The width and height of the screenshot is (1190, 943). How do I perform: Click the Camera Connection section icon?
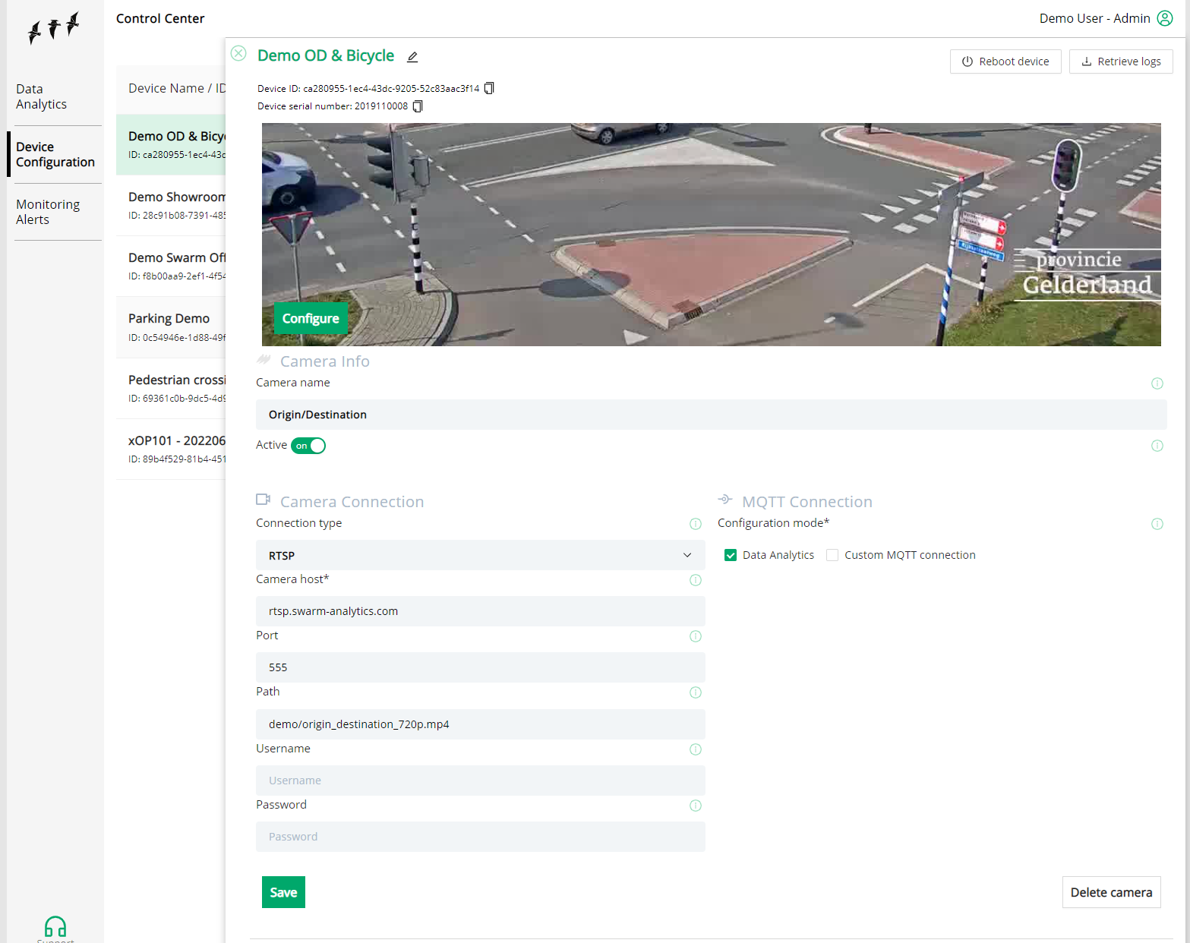coord(264,500)
